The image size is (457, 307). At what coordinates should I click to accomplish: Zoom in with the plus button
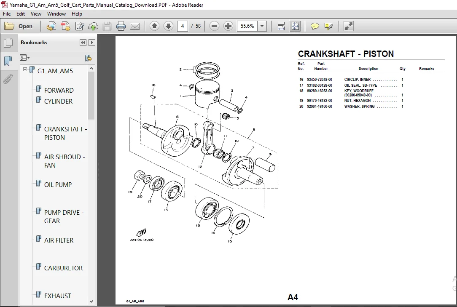click(228, 26)
